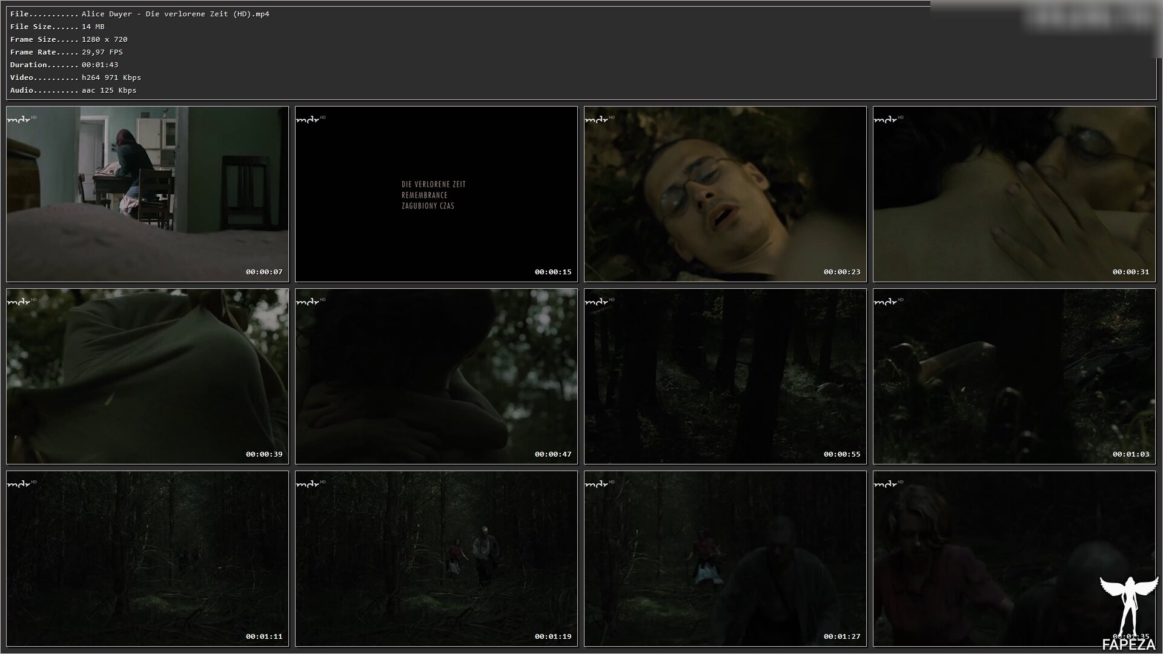Click the mdr HD logo in the last thumbnail
The image size is (1163, 654).
tap(889, 484)
